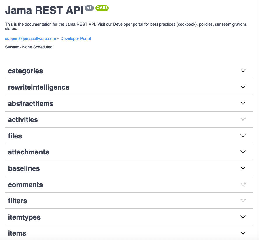Expand comments with its chevron
The height and width of the screenshot is (240, 259).
[243, 185]
